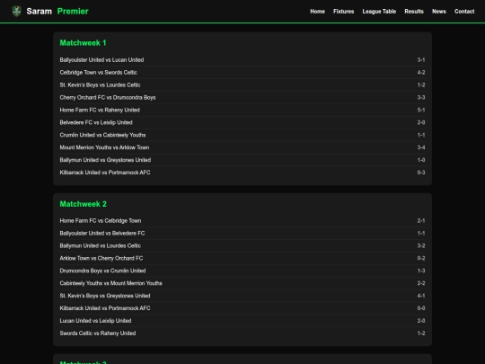Click the 1-2 score for Swords vs Raheny

421,333
